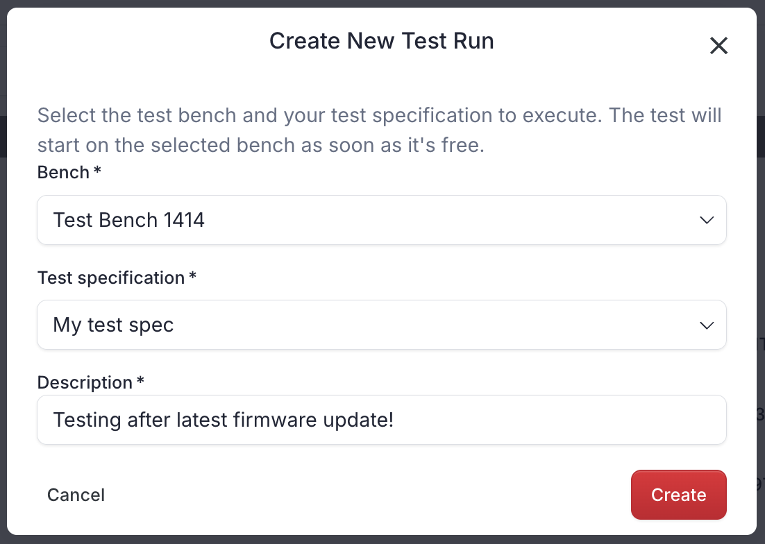Click the instructional text about selecting a bench
765x544 pixels.
[x=380, y=130]
